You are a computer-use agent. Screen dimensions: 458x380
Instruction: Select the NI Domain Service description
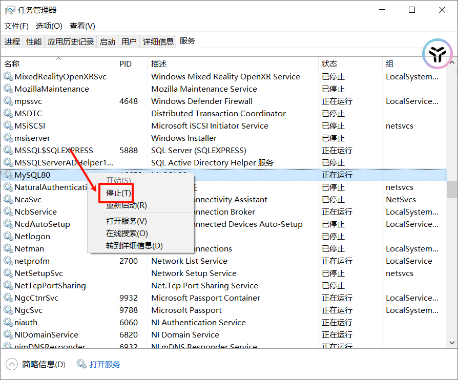pos(185,334)
